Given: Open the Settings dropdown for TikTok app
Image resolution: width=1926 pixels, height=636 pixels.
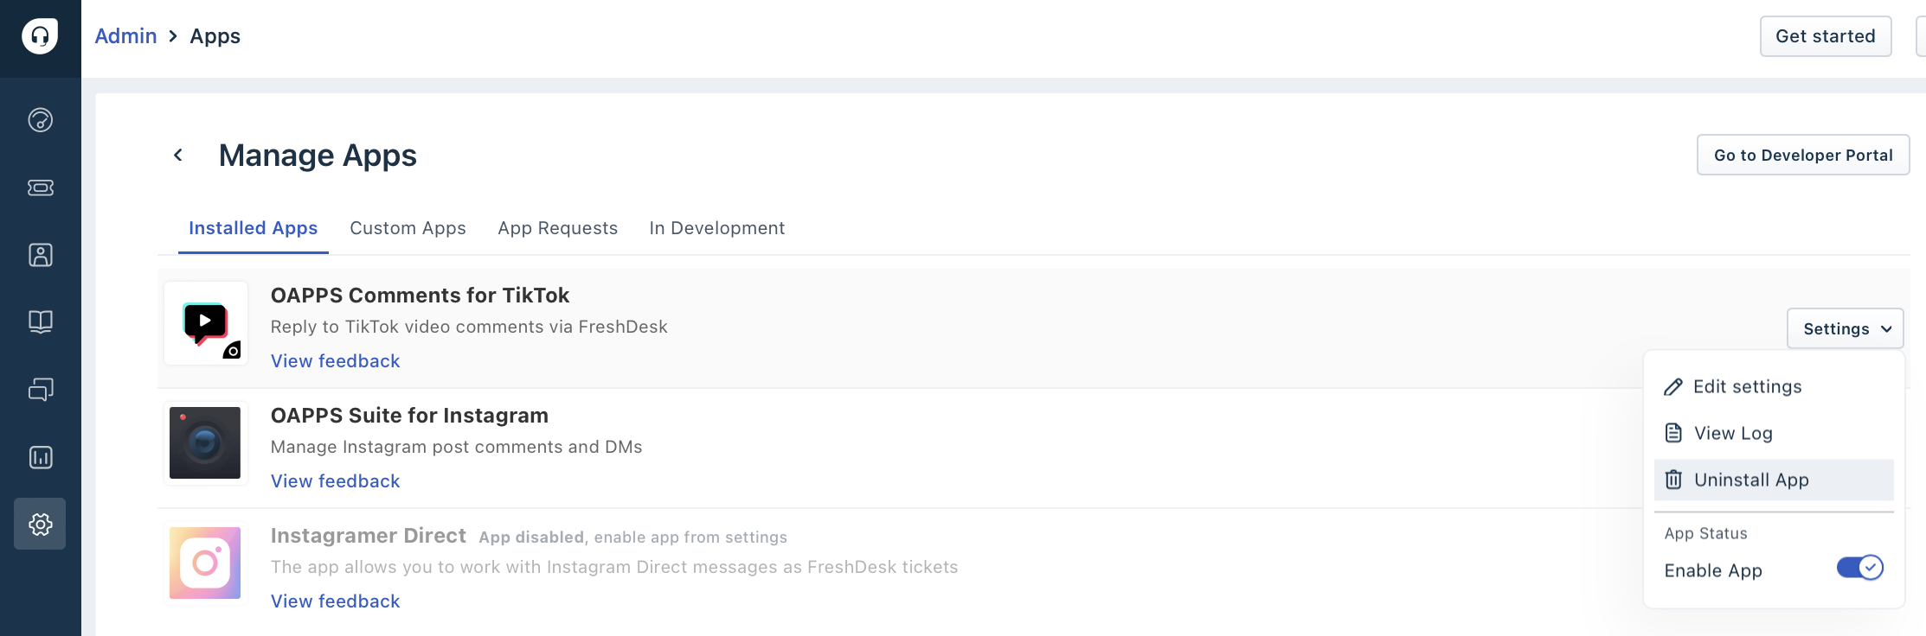Looking at the screenshot, I should [x=1846, y=328].
